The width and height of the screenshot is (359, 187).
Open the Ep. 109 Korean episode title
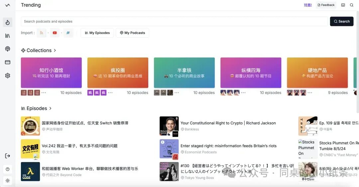[x=339, y=123]
